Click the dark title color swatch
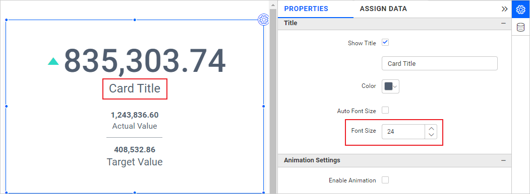530x194 pixels. 388,86
